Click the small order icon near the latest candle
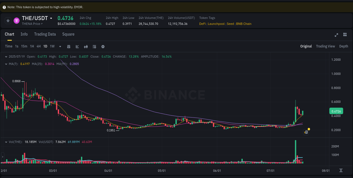The height and width of the screenshot is (178, 353). (306, 132)
